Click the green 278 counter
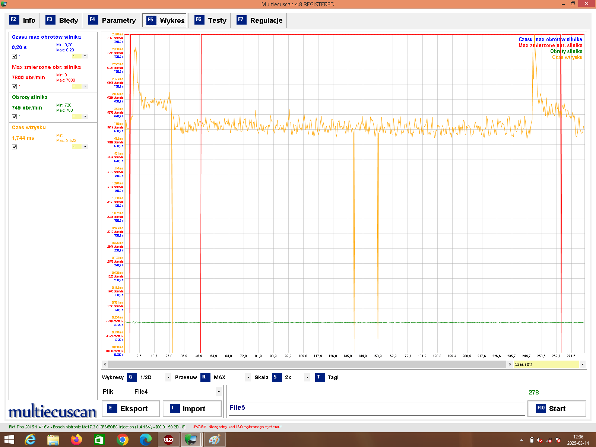This screenshot has height=447, width=596. click(533, 392)
